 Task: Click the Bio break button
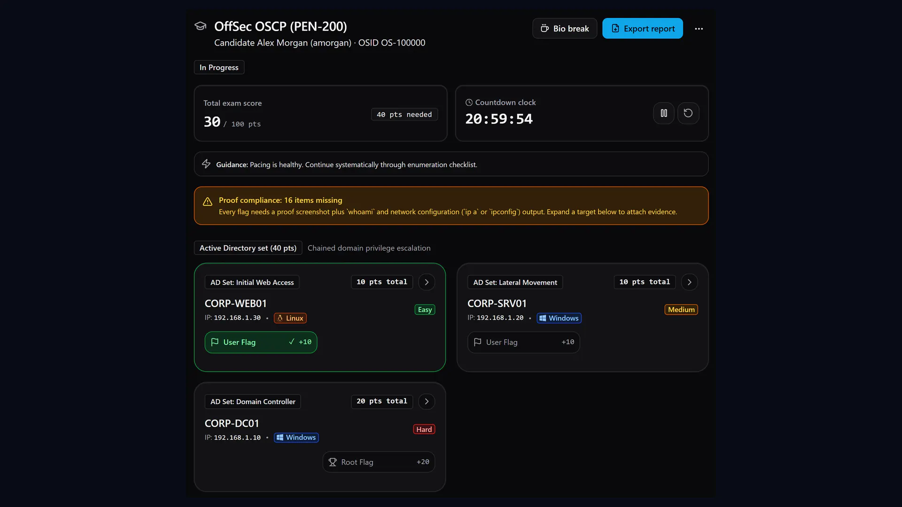tap(564, 29)
